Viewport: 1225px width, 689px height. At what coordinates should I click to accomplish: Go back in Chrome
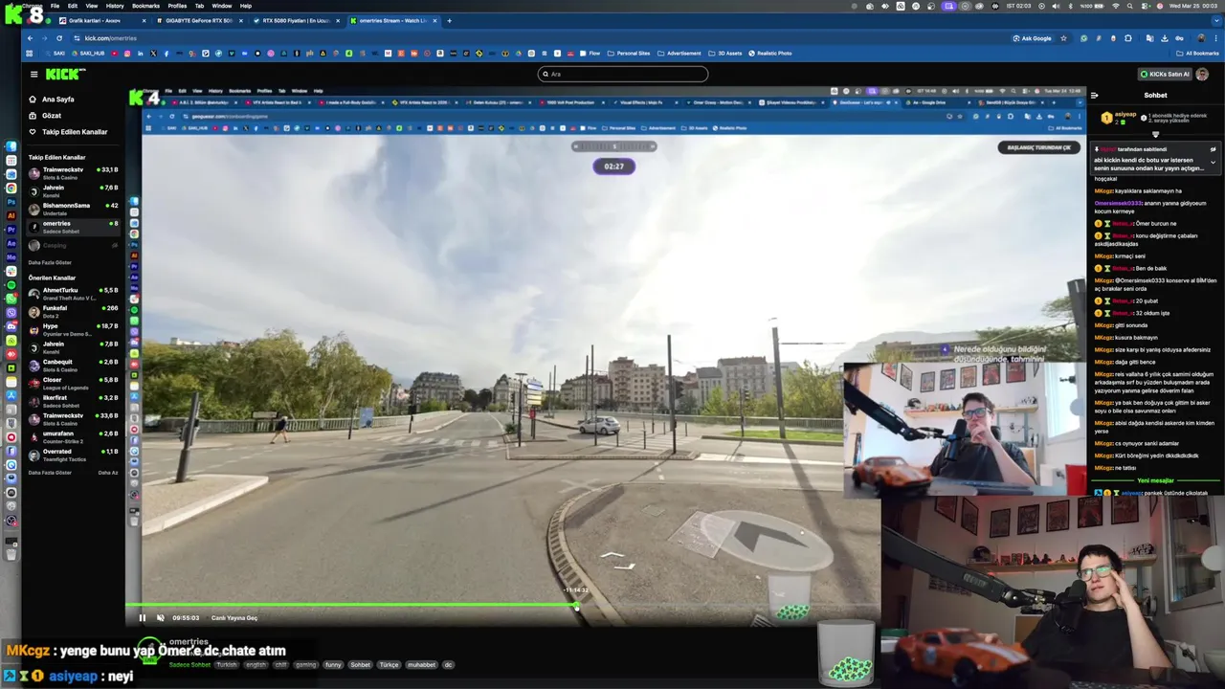coord(30,38)
